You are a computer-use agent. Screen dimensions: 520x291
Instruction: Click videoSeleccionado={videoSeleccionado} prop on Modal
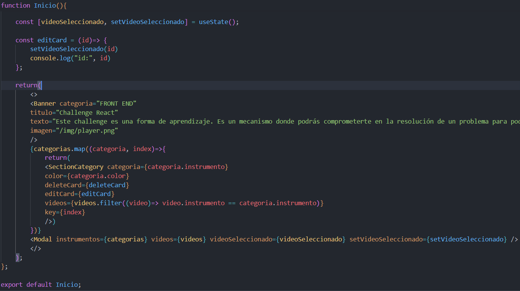(278, 240)
